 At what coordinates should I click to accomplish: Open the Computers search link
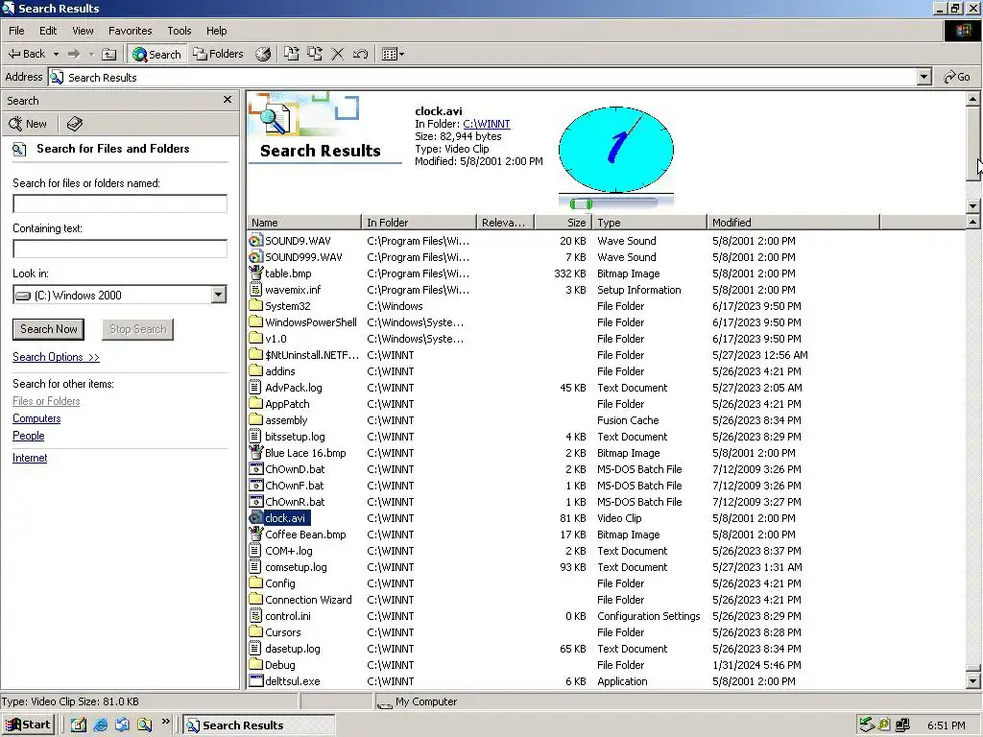36,418
